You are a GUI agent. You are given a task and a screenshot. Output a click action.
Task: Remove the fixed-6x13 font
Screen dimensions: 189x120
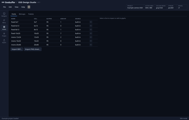91,26
